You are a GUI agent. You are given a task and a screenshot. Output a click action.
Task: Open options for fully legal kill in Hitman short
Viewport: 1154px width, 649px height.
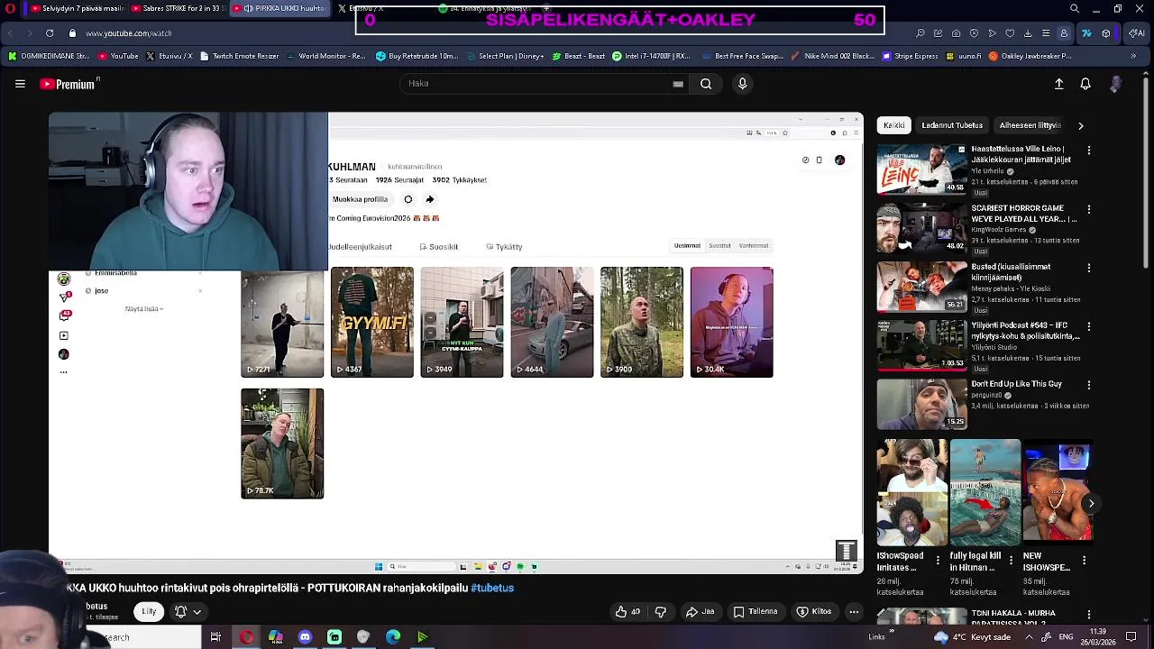tap(1011, 560)
